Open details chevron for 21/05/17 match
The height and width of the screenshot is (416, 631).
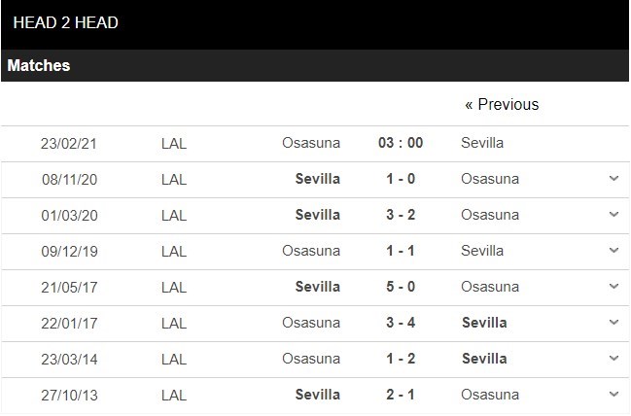coord(613,287)
